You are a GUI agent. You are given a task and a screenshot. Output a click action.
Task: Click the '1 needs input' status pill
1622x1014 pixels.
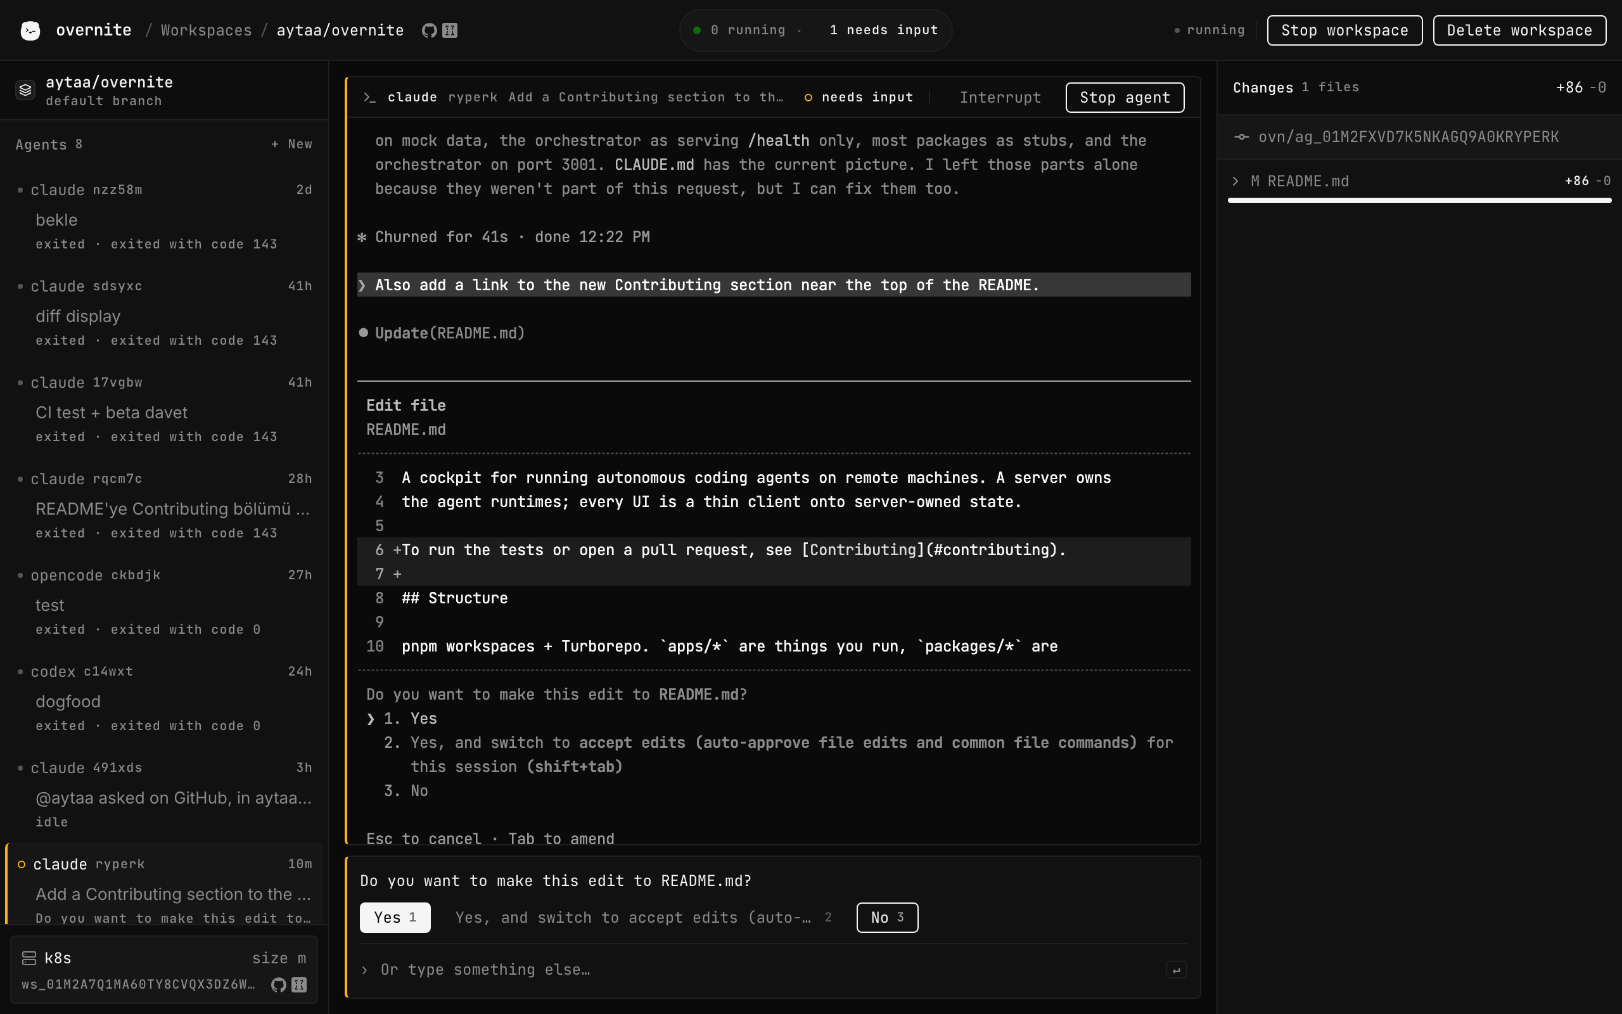(883, 30)
